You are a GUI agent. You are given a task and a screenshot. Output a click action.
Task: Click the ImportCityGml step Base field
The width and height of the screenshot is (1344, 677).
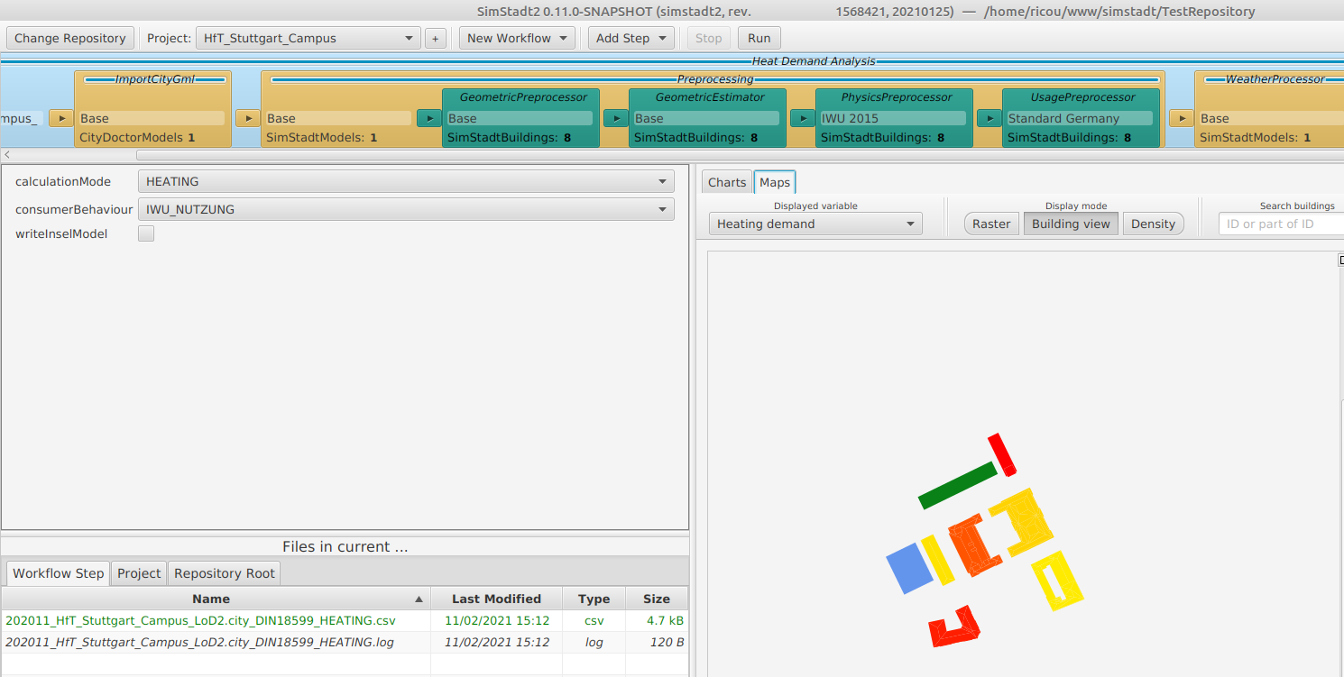tap(152, 118)
